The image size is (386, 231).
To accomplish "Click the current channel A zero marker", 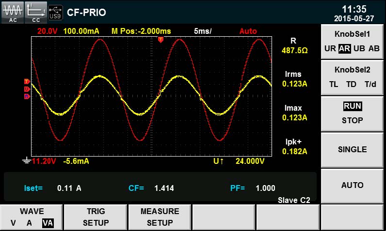I will 27,96.
